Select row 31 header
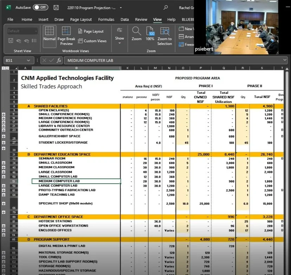 point(14,155)
